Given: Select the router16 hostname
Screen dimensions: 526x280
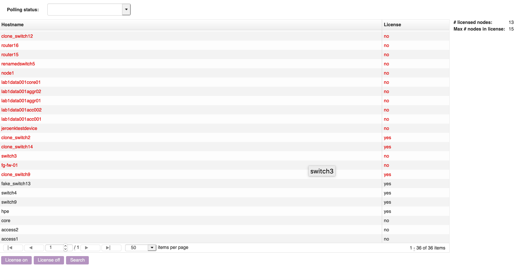Looking at the screenshot, I should [10, 45].
